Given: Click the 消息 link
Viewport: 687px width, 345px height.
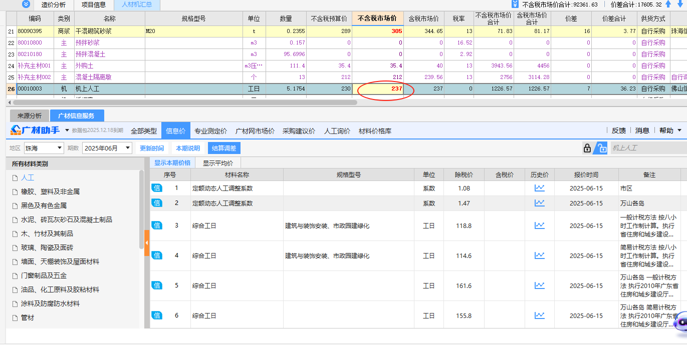Looking at the screenshot, I should pos(642,130).
